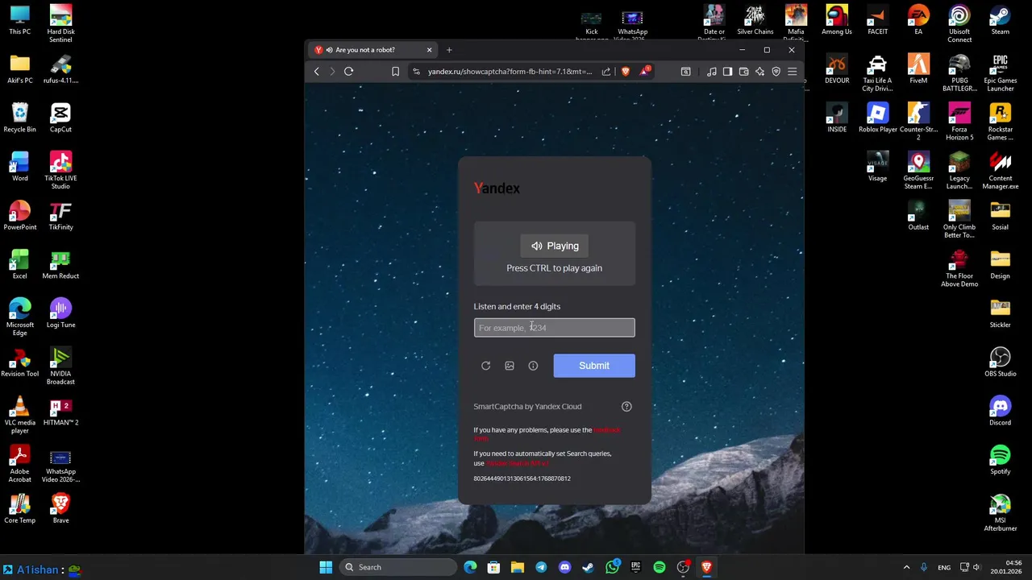Select the Among Us desktop icon
Image resolution: width=1032 pixels, height=580 pixels.
(x=837, y=20)
